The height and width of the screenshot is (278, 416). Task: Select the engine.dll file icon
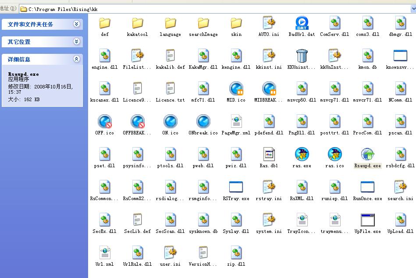pyautogui.click(x=104, y=56)
